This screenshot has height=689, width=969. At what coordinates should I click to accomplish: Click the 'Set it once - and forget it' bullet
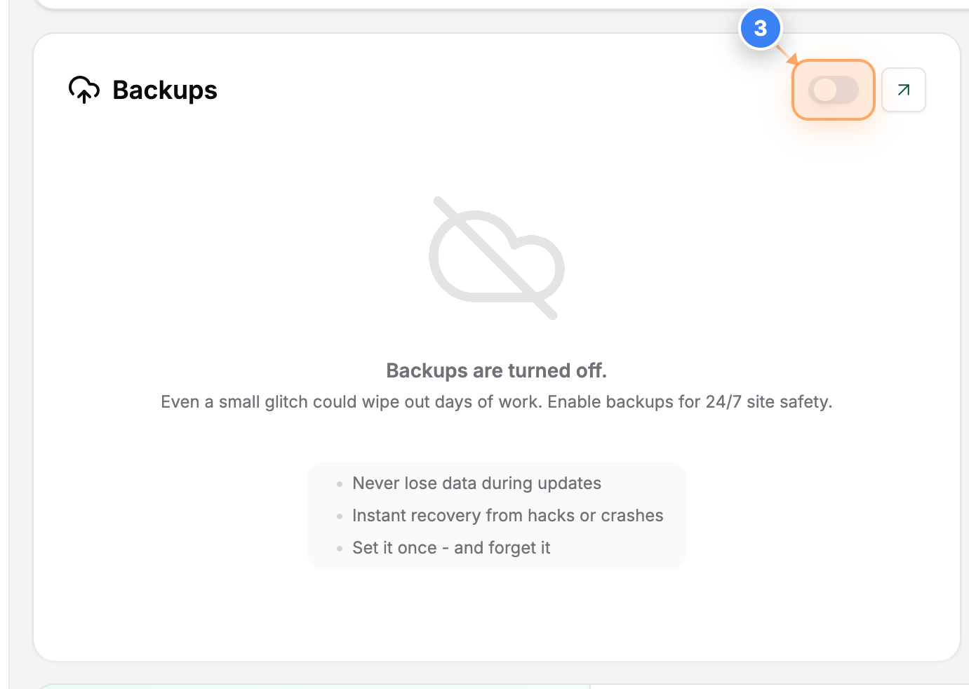tap(451, 547)
